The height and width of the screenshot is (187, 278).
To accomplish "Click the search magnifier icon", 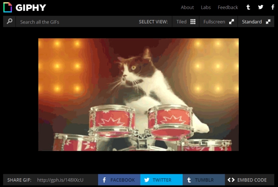I will [x=10, y=21].
